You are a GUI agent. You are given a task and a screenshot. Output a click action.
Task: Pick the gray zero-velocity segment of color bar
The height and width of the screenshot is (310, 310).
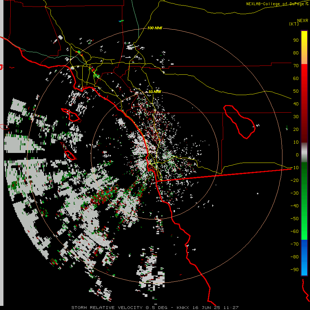[x=304, y=153]
